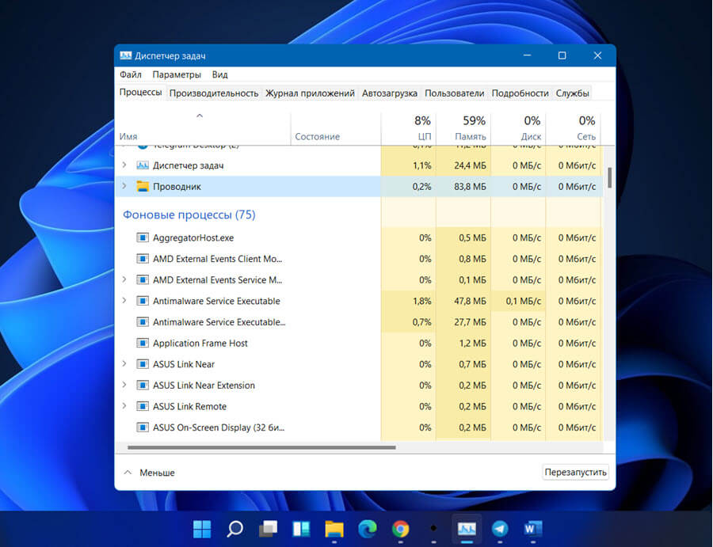Click the AMD External Events Client icon
The image size is (713, 547).
click(x=143, y=259)
